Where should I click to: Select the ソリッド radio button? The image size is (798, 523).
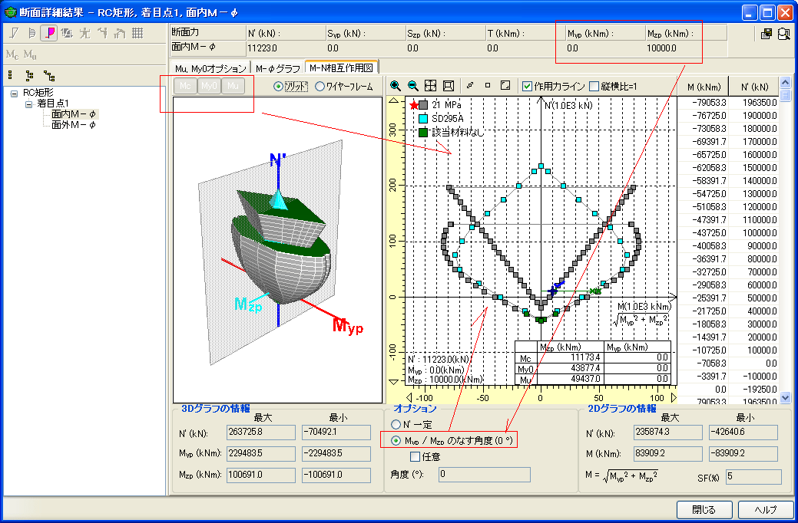click(278, 87)
